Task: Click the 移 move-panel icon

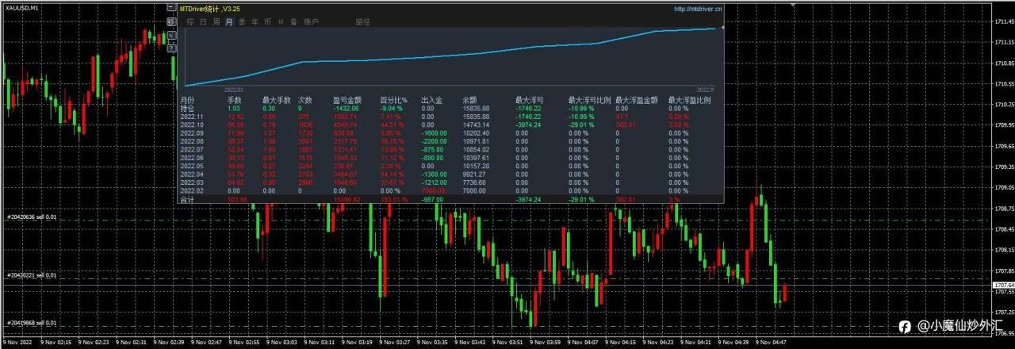Action: click(171, 22)
